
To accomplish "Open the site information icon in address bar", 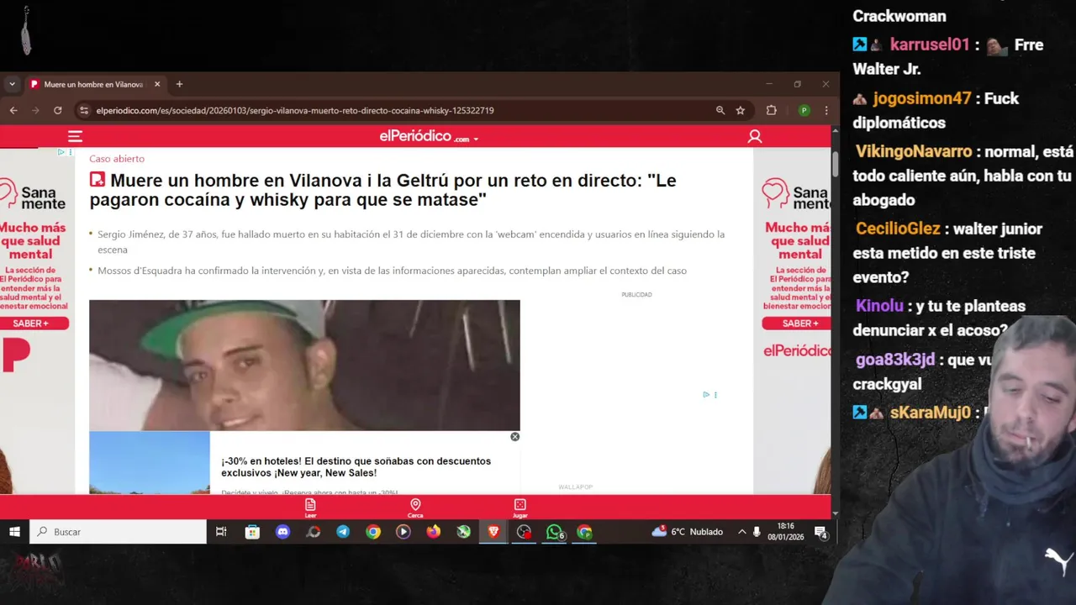I will (x=83, y=110).
